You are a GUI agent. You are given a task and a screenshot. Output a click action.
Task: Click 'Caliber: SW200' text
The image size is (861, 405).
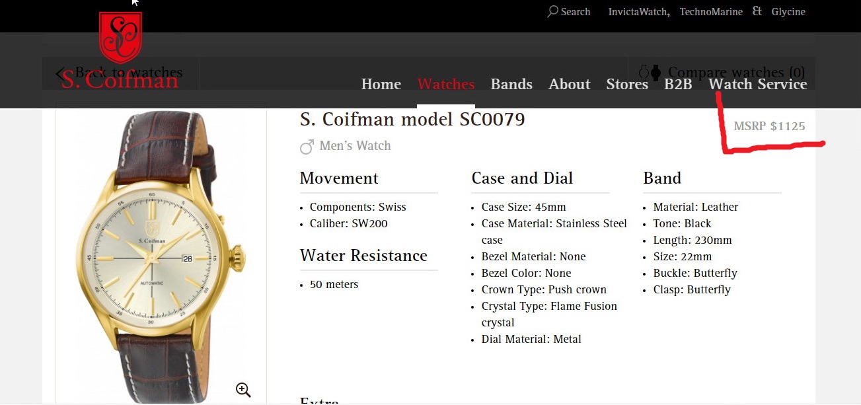(x=349, y=223)
